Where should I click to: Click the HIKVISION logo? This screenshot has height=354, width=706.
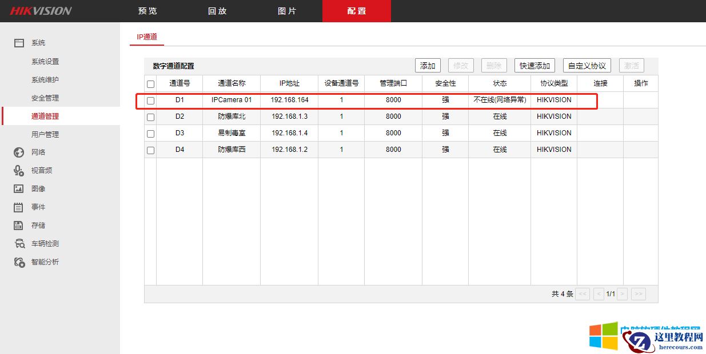(x=39, y=10)
